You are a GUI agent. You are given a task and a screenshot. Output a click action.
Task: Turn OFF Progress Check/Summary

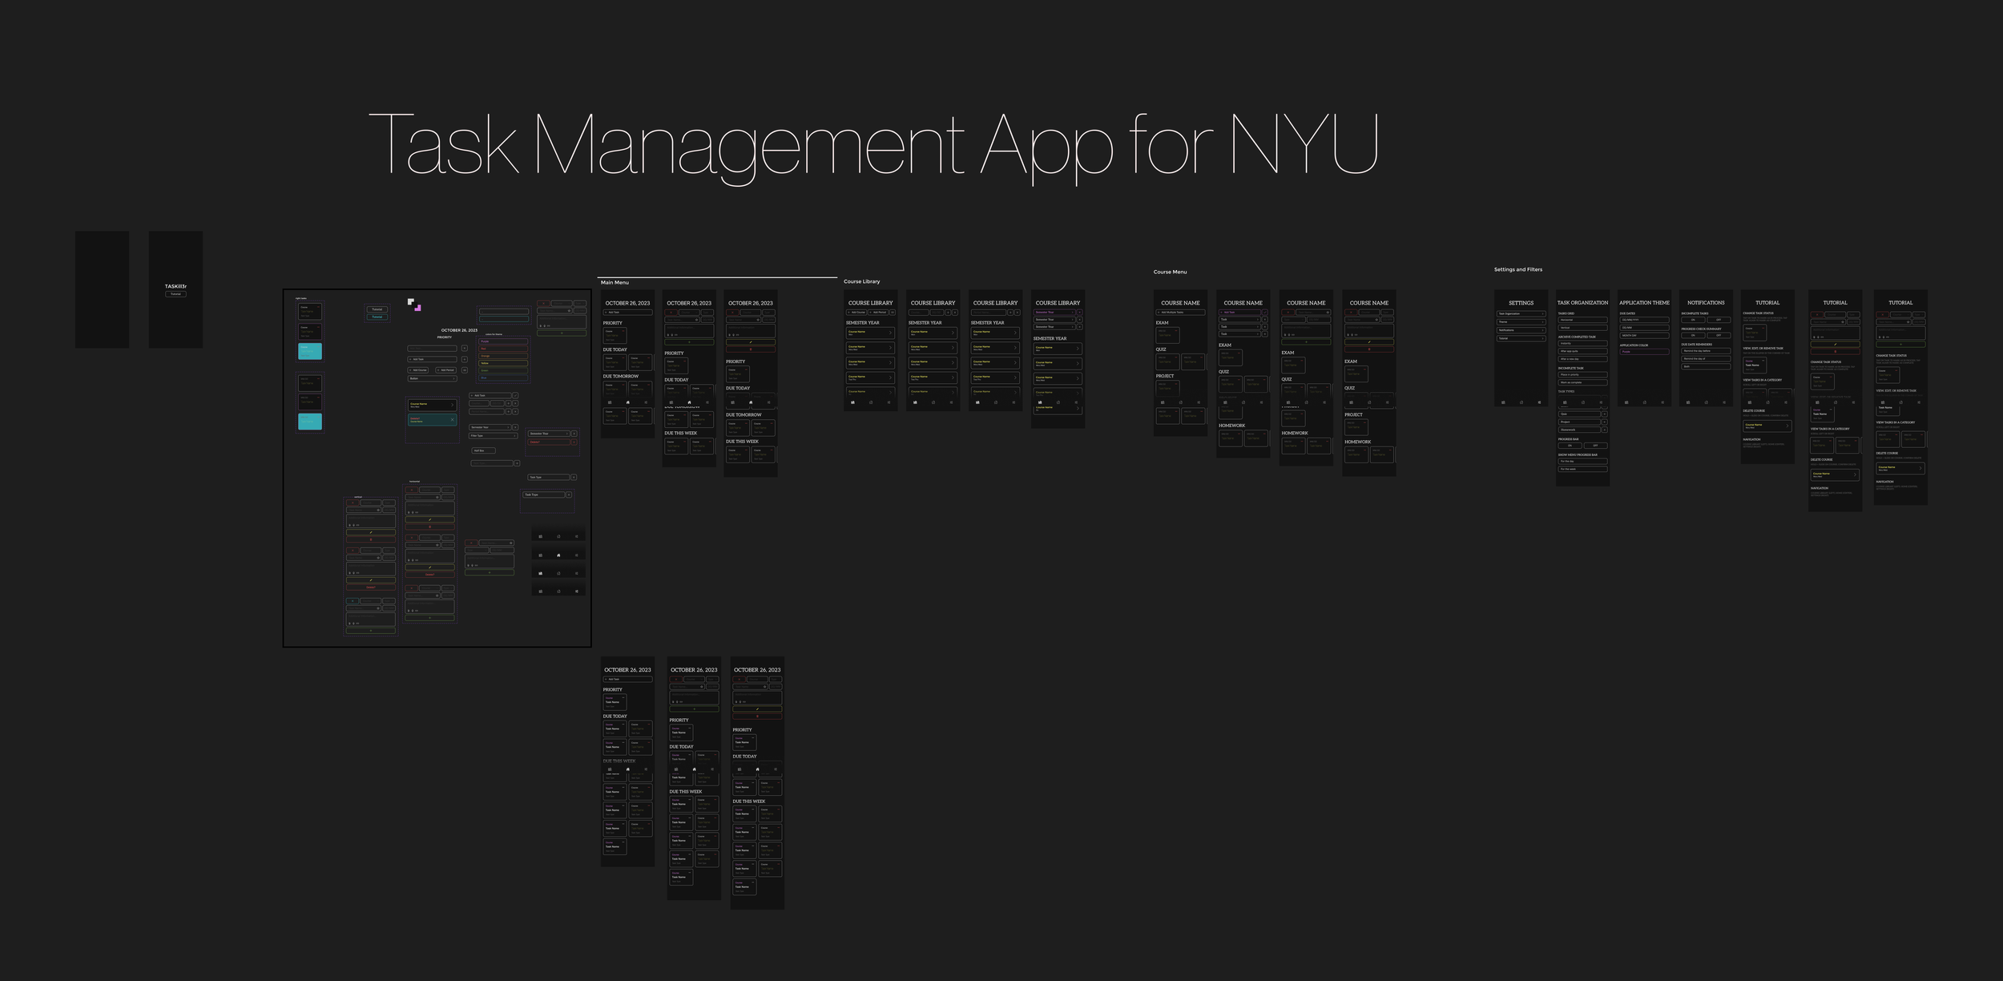pos(1719,335)
